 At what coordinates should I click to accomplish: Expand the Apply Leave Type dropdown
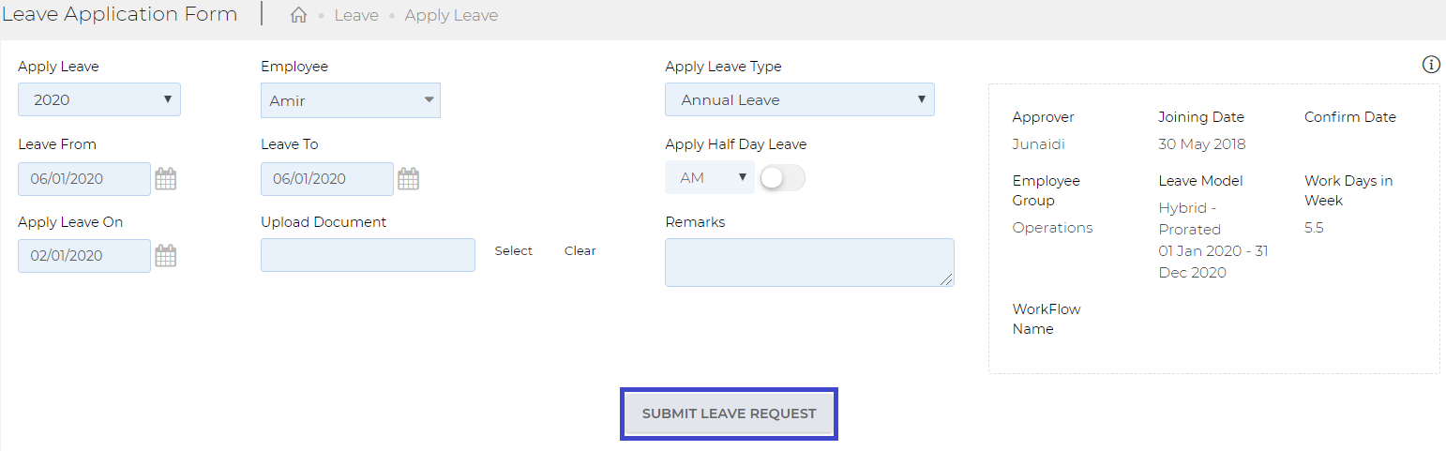pos(800,99)
